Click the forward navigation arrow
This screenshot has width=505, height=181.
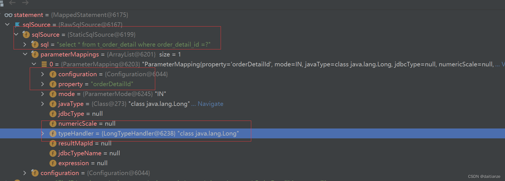25,3
